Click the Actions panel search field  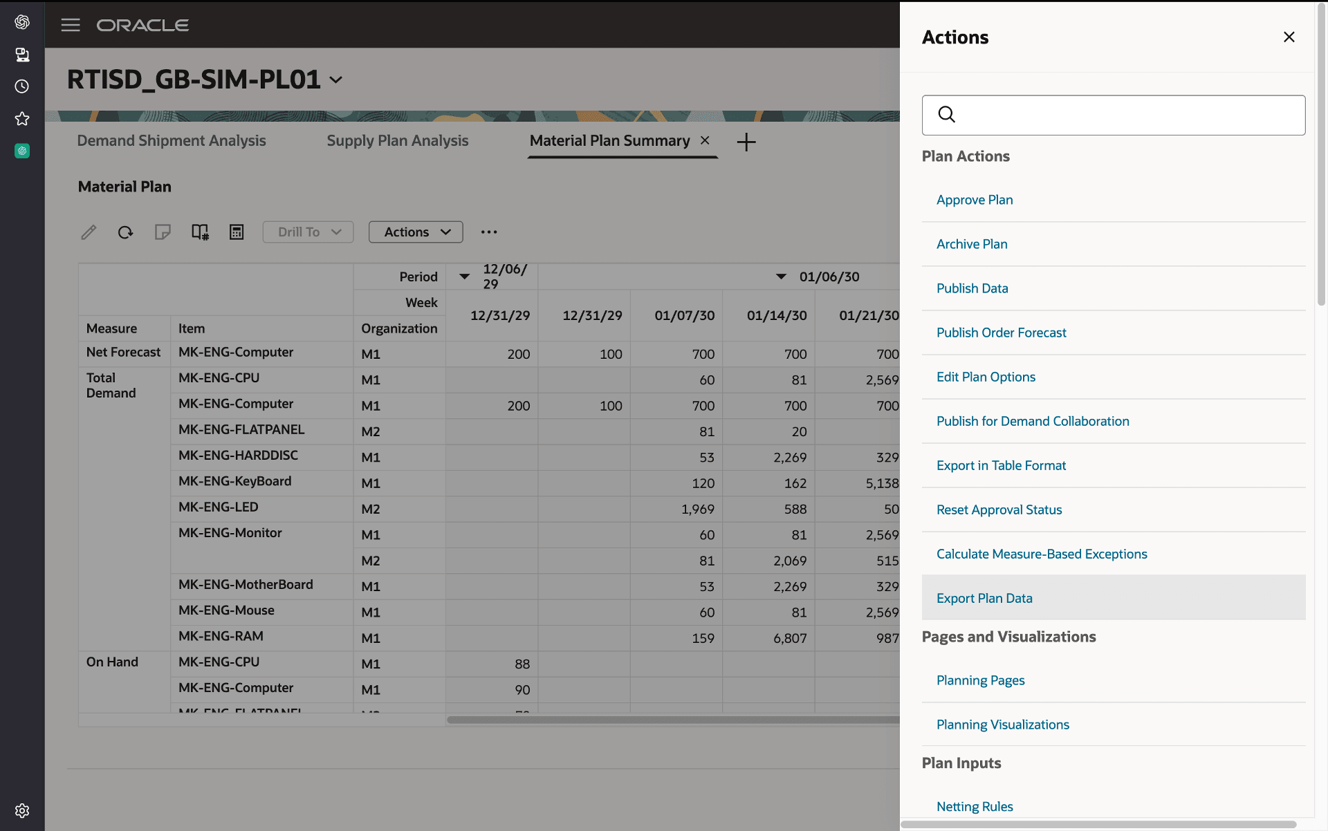click(1127, 115)
